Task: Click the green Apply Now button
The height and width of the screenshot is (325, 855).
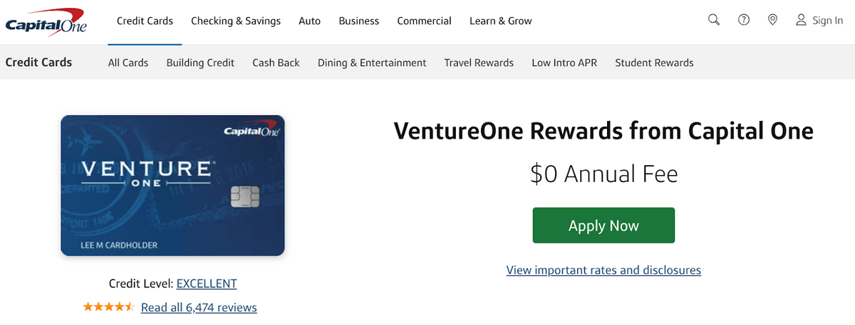Action: click(x=603, y=225)
